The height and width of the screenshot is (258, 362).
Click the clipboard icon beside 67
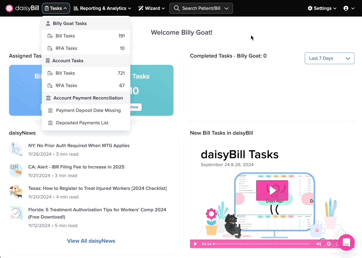50,86
